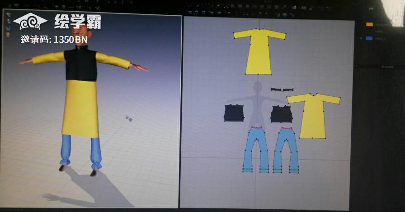405x212 pixels.
Task: Toggle the checkmark beside the blue fabric
Action: click(361, 38)
